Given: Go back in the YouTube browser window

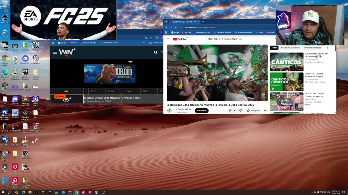Looking at the screenshot, I should coord(166,27).
